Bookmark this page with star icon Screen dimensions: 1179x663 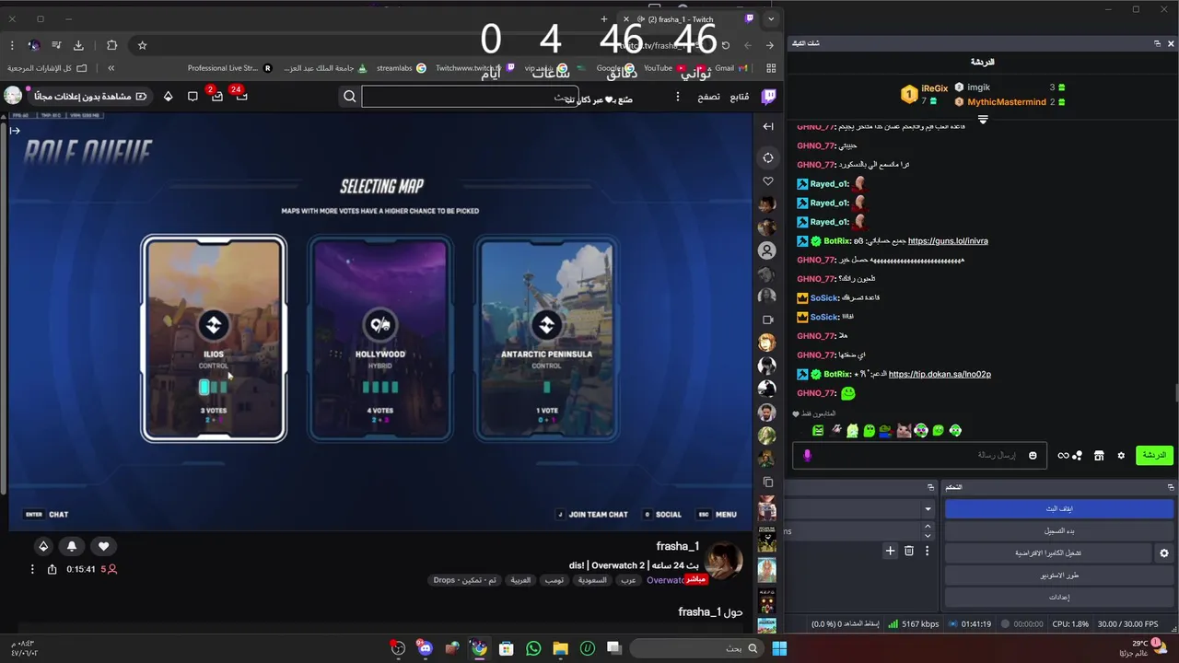point(142,45)
